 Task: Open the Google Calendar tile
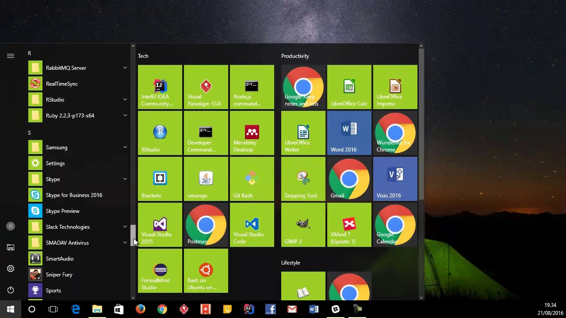tap(395, 225)
